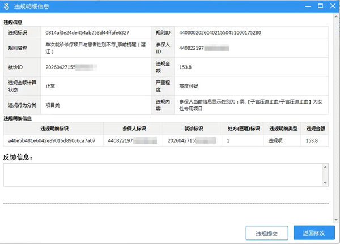Image resolution: width=340 pixels, height=244 pixels.
Task: Click the 违规信息 section heading
Action: [x=13, y=22]
